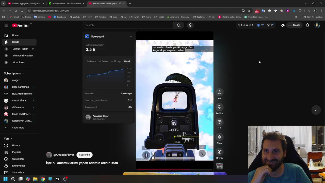Open Bilge Kahraman subscription
Image resolution: width=325 pixels, height=183 pixels.
click(19, 87)
